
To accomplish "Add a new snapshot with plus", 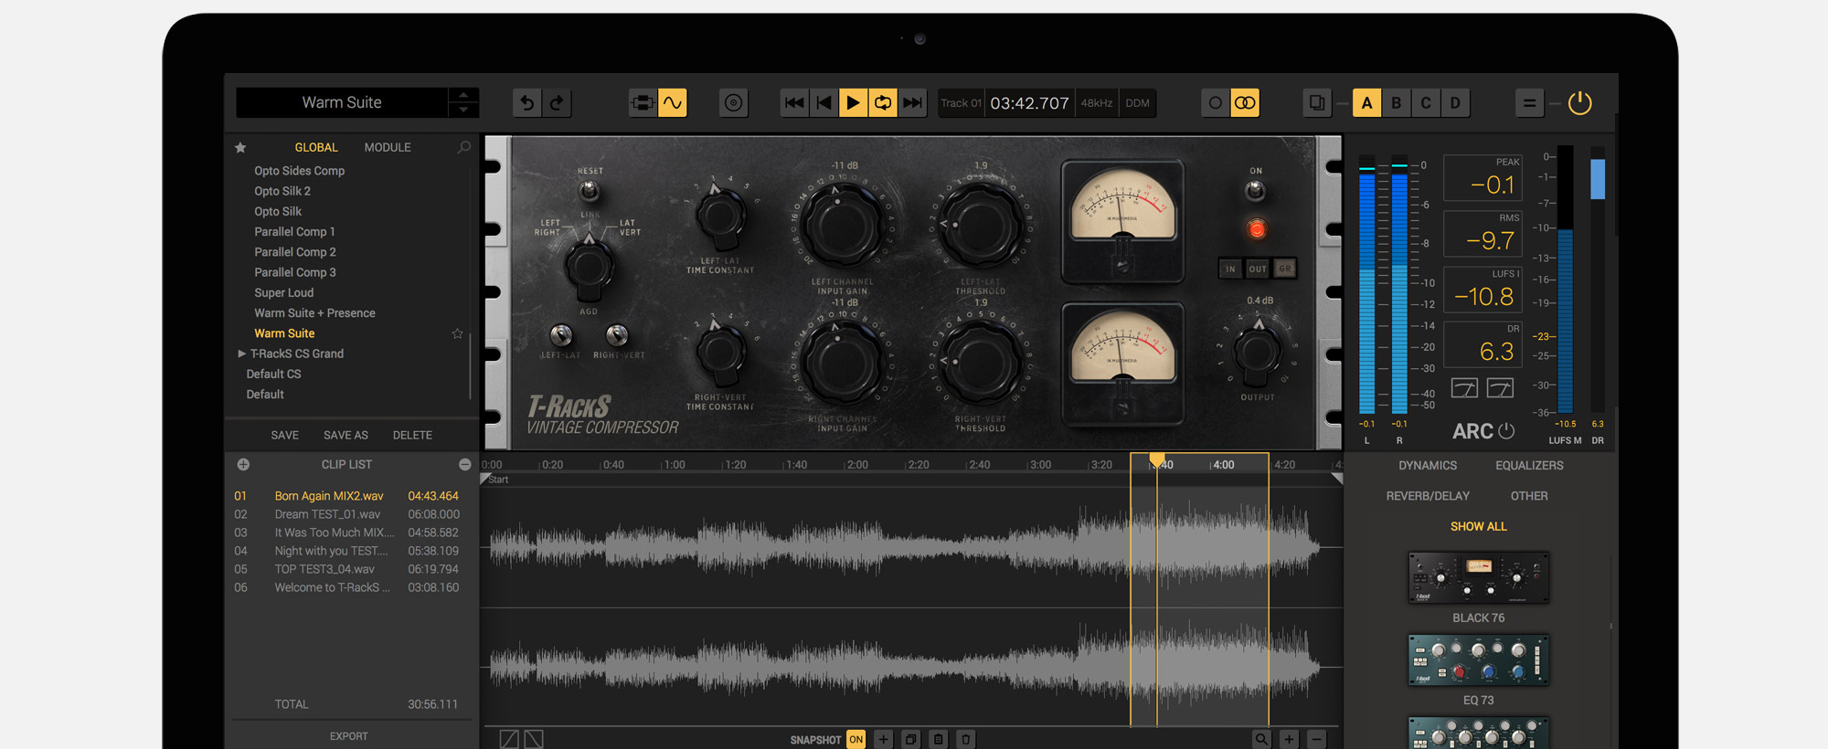I will tap(883, 739).
